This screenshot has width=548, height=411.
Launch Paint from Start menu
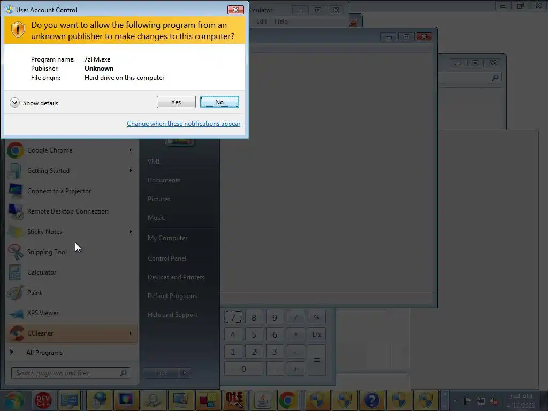72,293
